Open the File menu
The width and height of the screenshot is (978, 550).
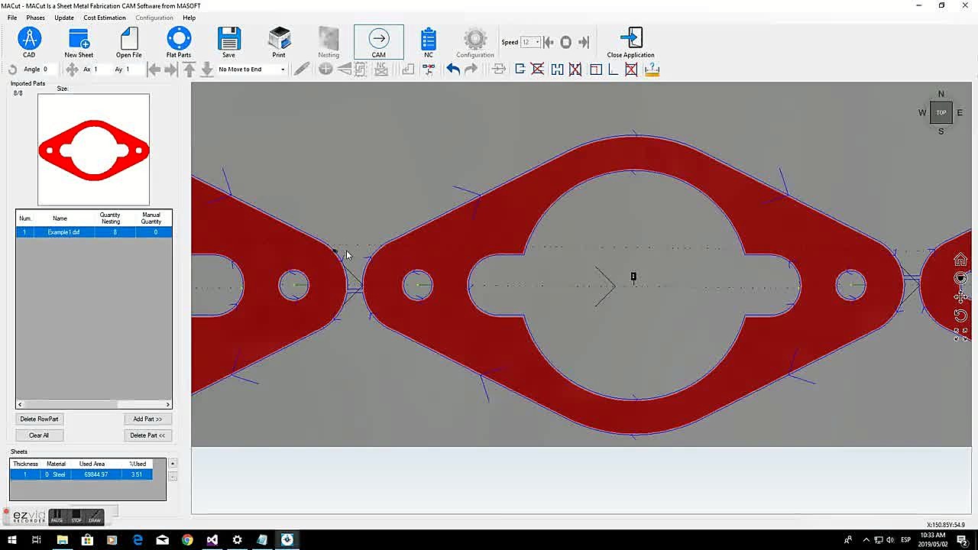click(x=12, y=18)
